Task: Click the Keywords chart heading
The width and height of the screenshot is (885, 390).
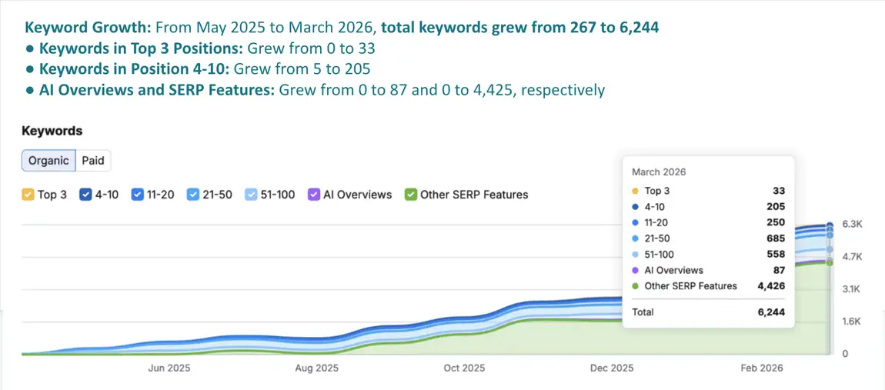Action: [52, 131]
